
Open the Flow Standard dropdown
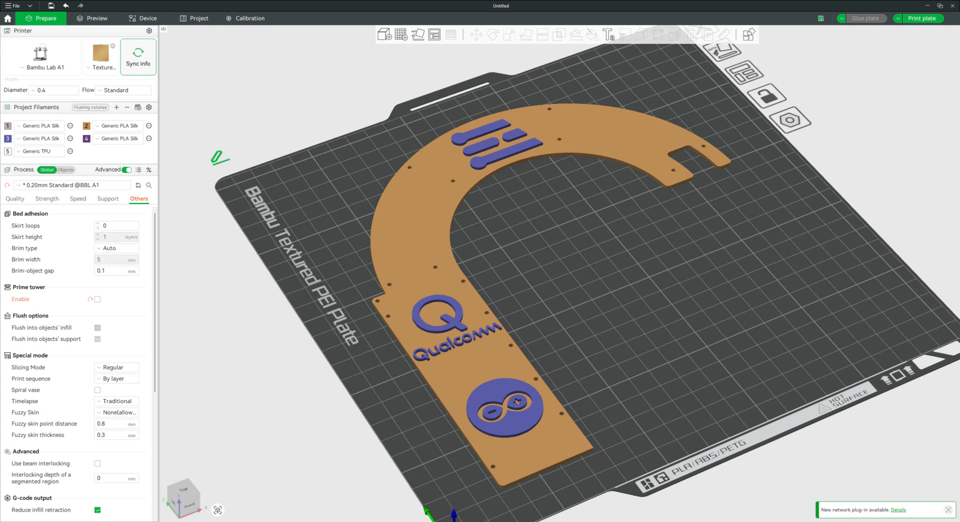tap(124, 91)
